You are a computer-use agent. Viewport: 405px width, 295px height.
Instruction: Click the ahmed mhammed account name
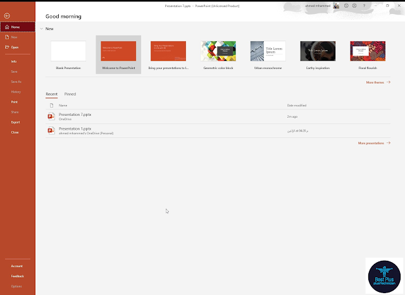pyautogui.click(x=318, y=6)
